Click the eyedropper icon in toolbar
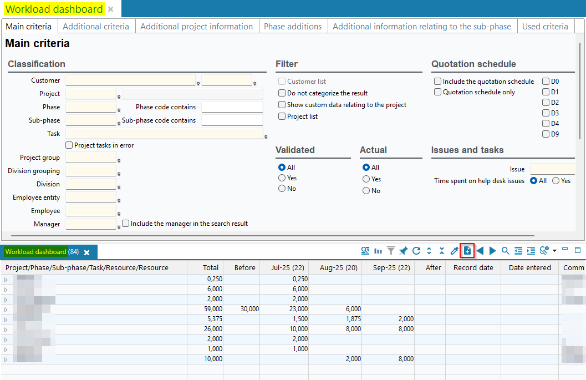Screen dimensions: 586x380 pyautogui.click(x=454, y=251)
